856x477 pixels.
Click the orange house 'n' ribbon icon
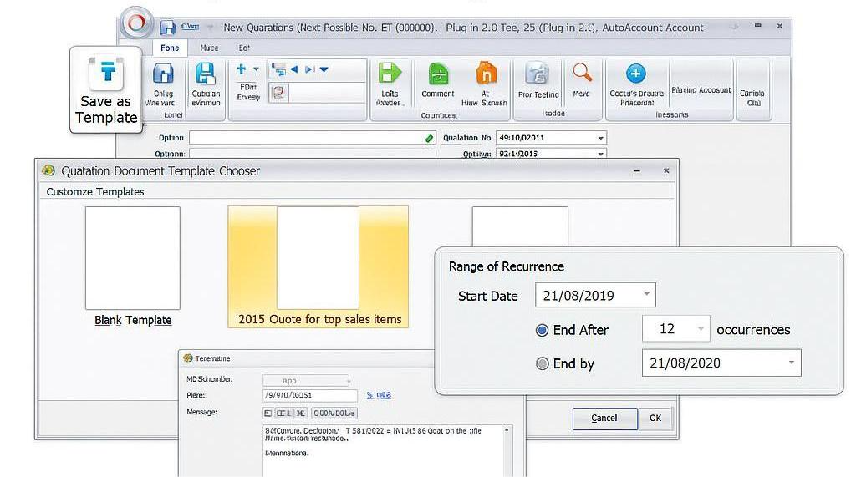pos(486,74)
